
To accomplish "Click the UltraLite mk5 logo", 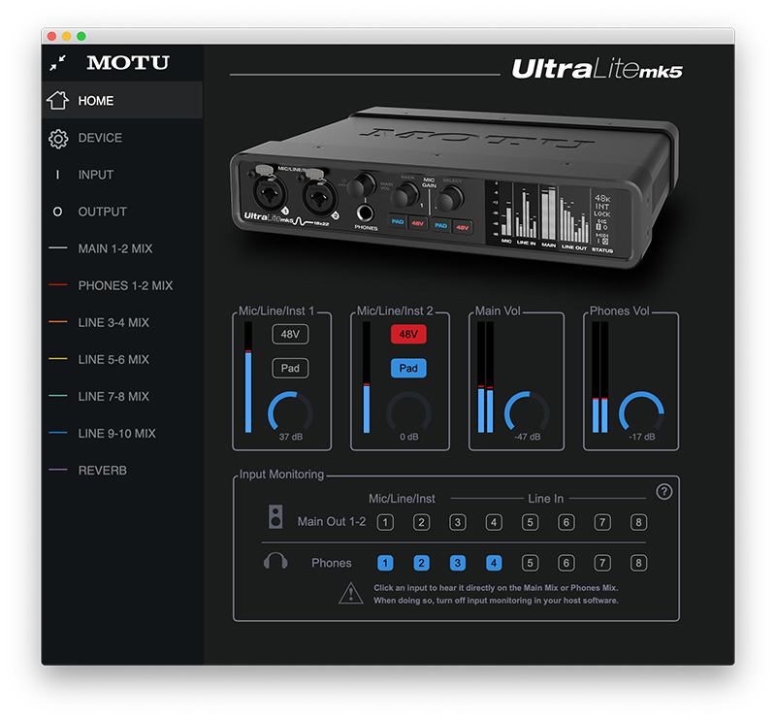I will (597, 69).
